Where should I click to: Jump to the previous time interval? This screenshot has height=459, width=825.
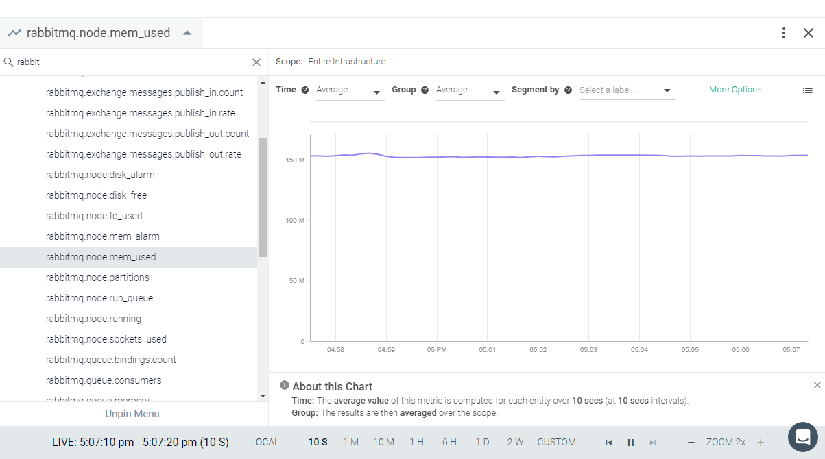608,443
